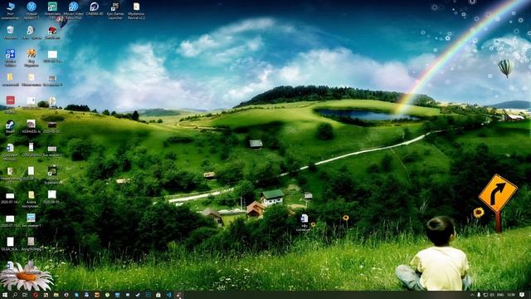Click the ENG language indicator
The height and width of the screenshot is (299, 531).
tap(499, 296)
